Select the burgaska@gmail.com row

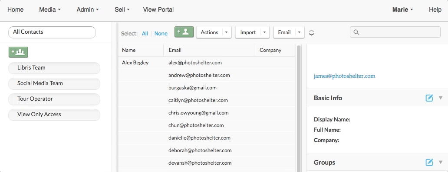(x=206, y=88)
